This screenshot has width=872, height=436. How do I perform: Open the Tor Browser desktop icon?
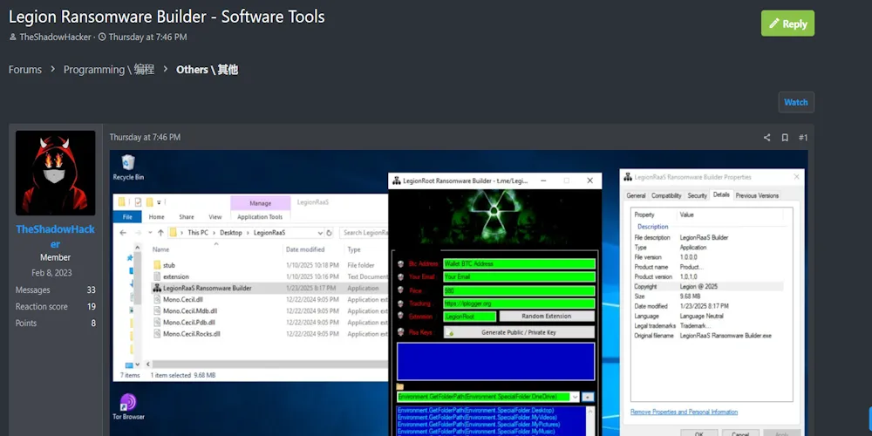pyautogui.click(x=128, y=406)
